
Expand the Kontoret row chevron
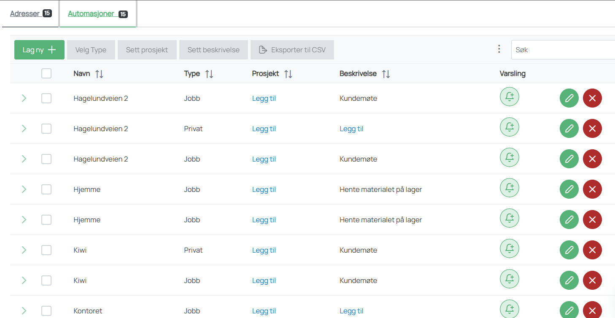(24, 311)
